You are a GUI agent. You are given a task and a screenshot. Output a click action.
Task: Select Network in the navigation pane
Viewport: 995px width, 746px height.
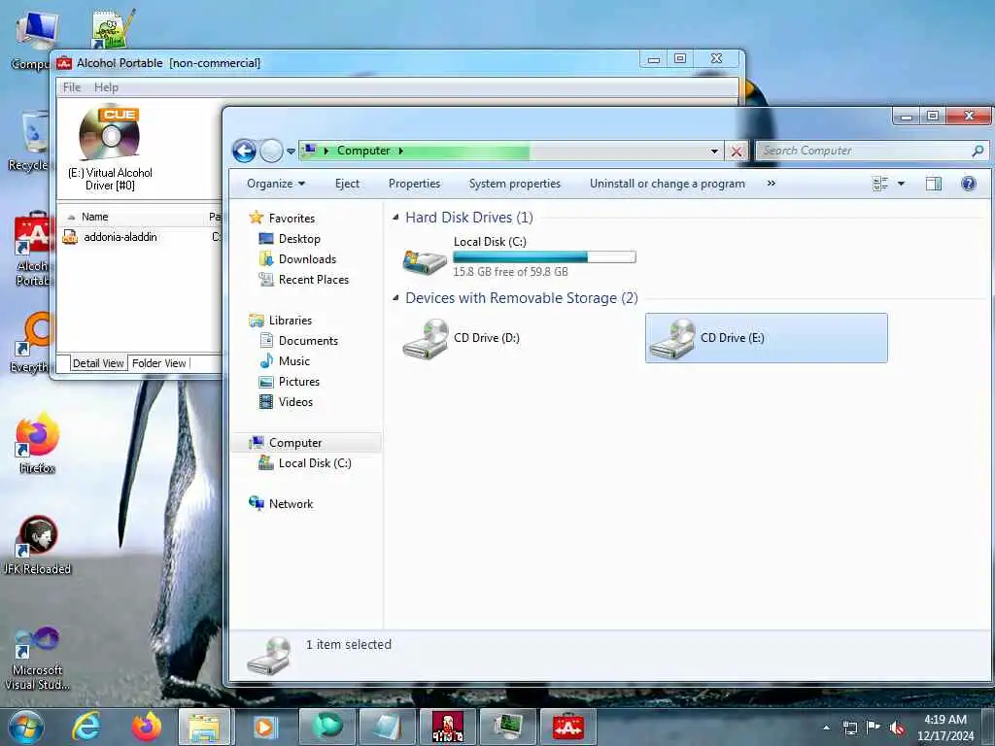point(291,504)
